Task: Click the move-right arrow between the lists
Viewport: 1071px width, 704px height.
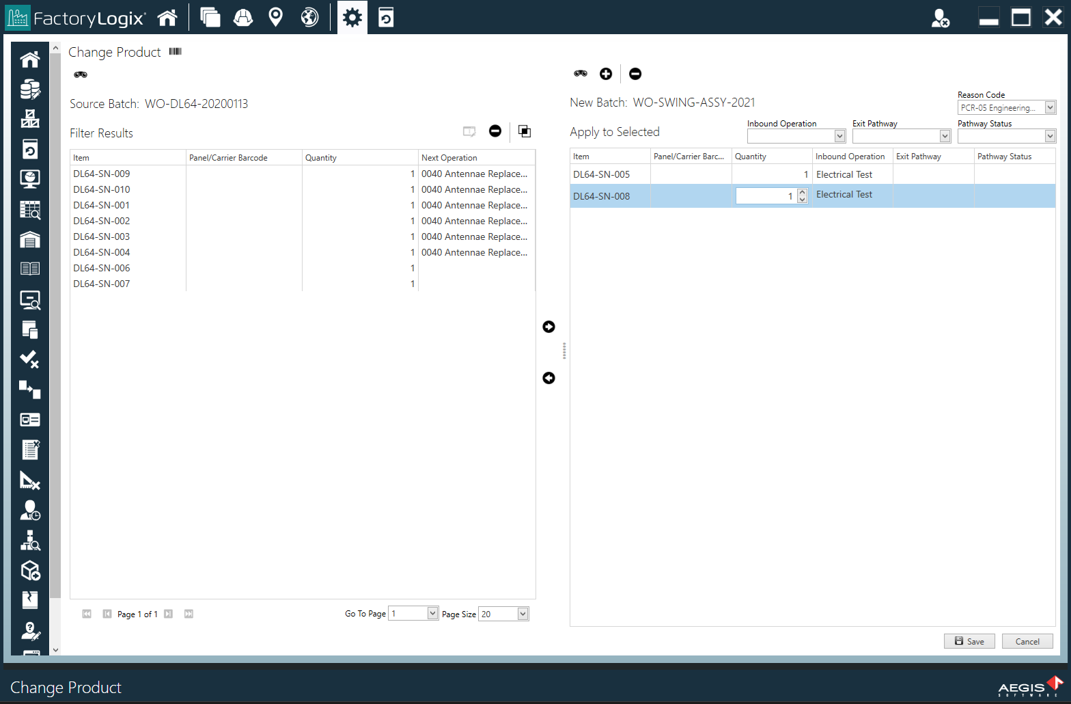Action: coord(548,327)
